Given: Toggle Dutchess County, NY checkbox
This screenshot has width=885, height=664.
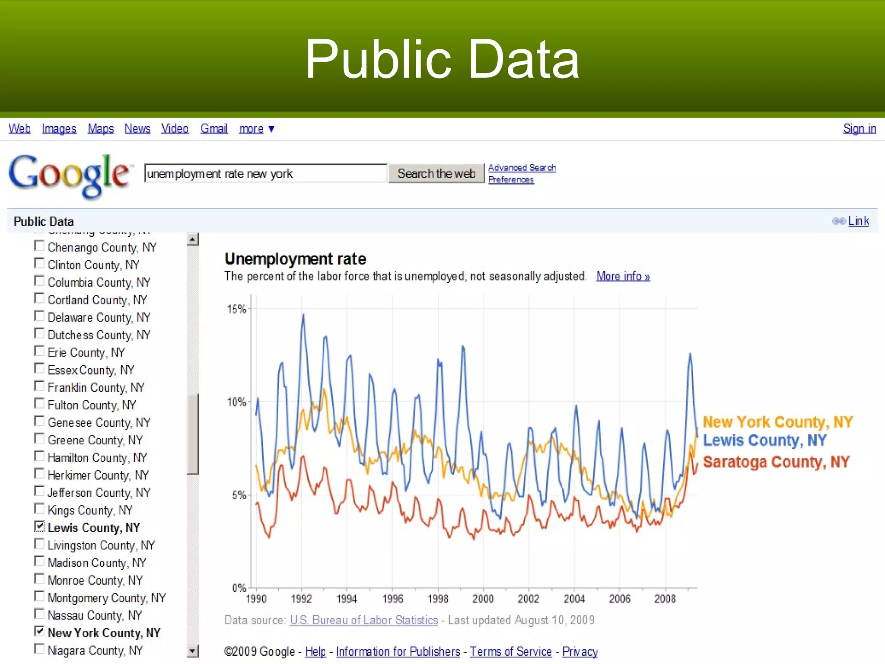Looking at the screenshot, I should (x=39, y=333).
